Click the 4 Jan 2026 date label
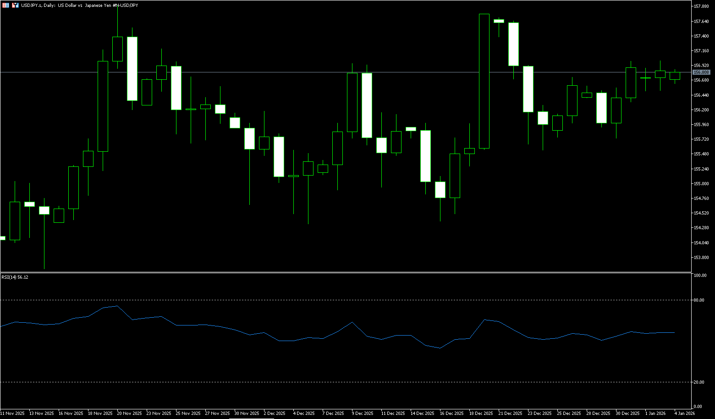This screenshot has width=715, height=419. click(x=684, y=413)
